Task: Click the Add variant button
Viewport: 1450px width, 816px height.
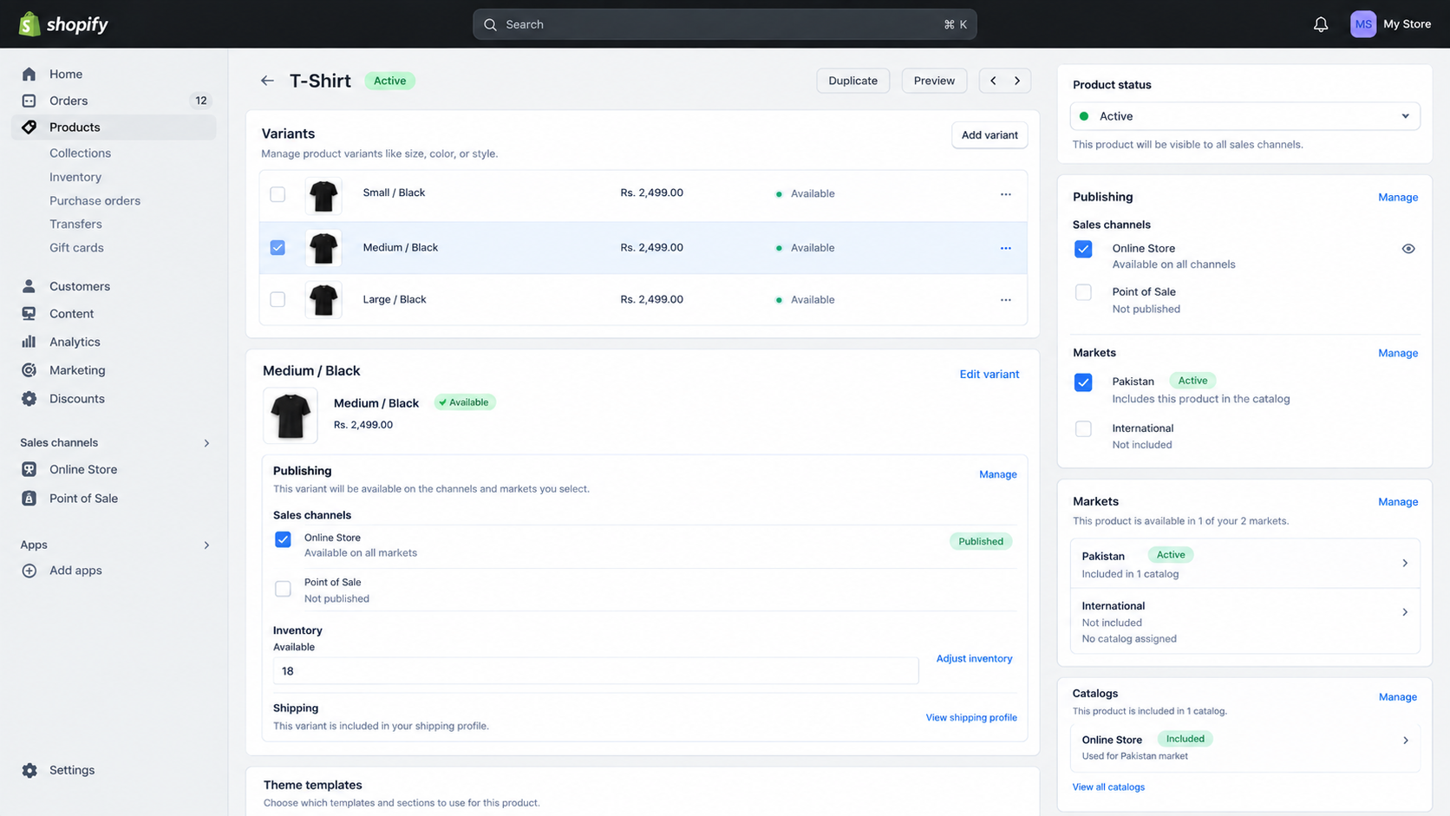Action: coord(990,135)
